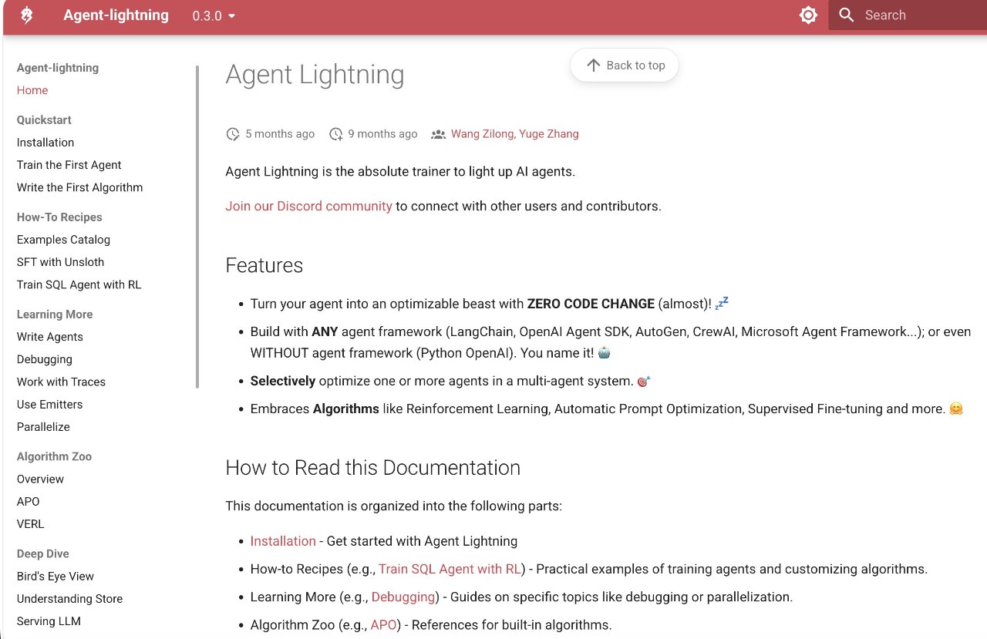
Task: Click the Quickstart sidebar section label
Action: (x=44, y=120)
